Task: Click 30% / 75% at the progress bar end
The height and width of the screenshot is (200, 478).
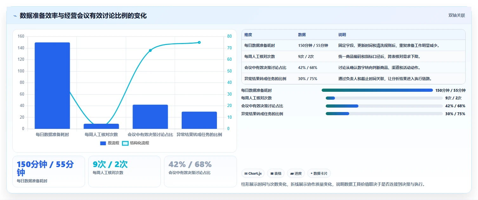Action: coord(455,114)
